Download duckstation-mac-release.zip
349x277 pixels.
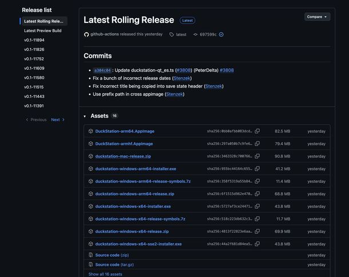click(x=123, y=156)
